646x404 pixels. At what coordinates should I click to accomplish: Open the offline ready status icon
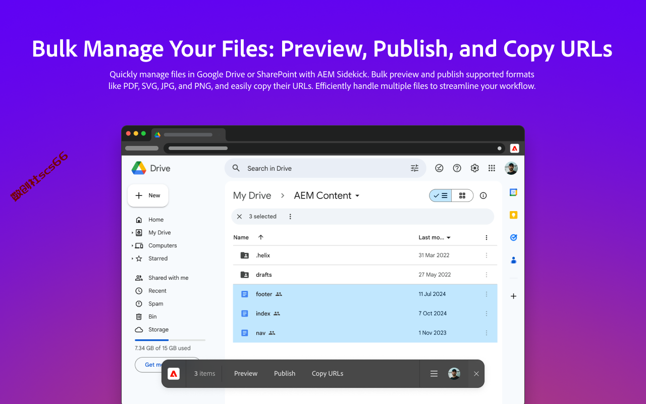click(439, 168)
